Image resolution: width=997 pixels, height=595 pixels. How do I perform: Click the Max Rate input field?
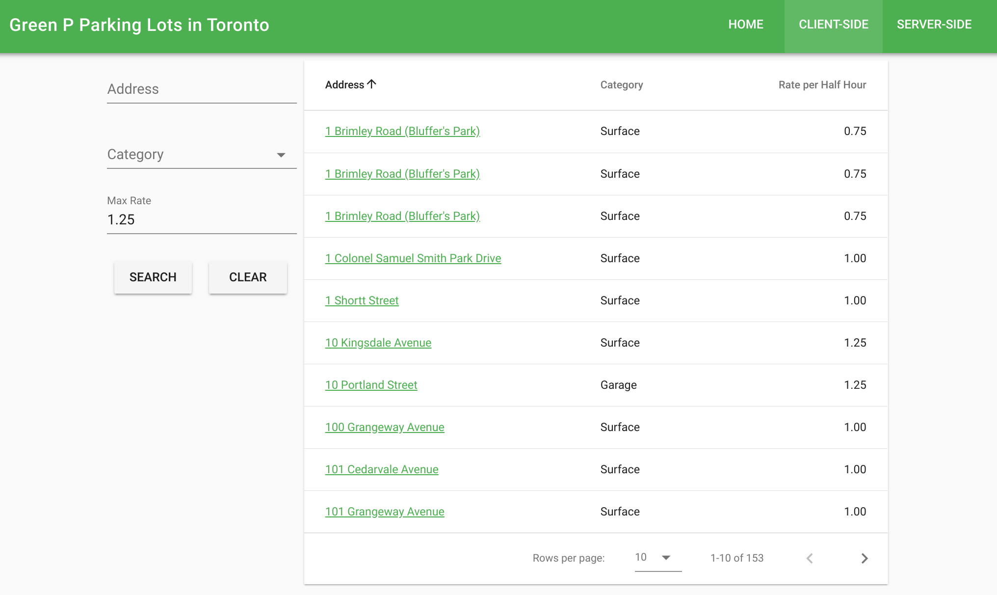[x=201, y=219]
